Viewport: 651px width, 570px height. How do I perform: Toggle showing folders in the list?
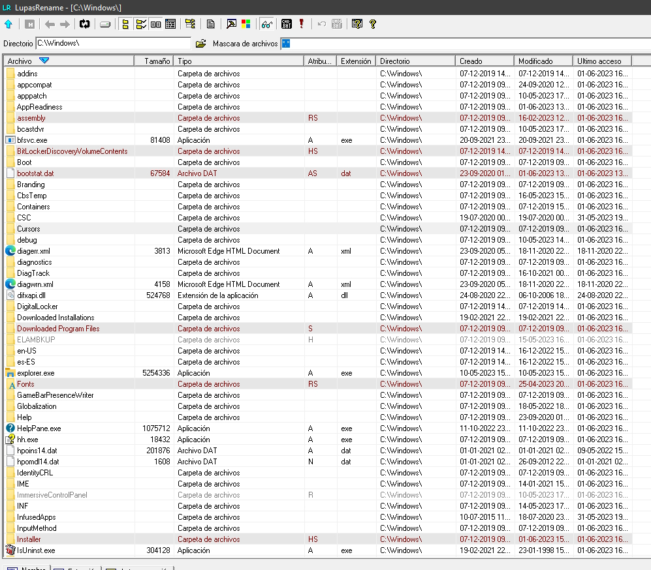tap(125, 24)
